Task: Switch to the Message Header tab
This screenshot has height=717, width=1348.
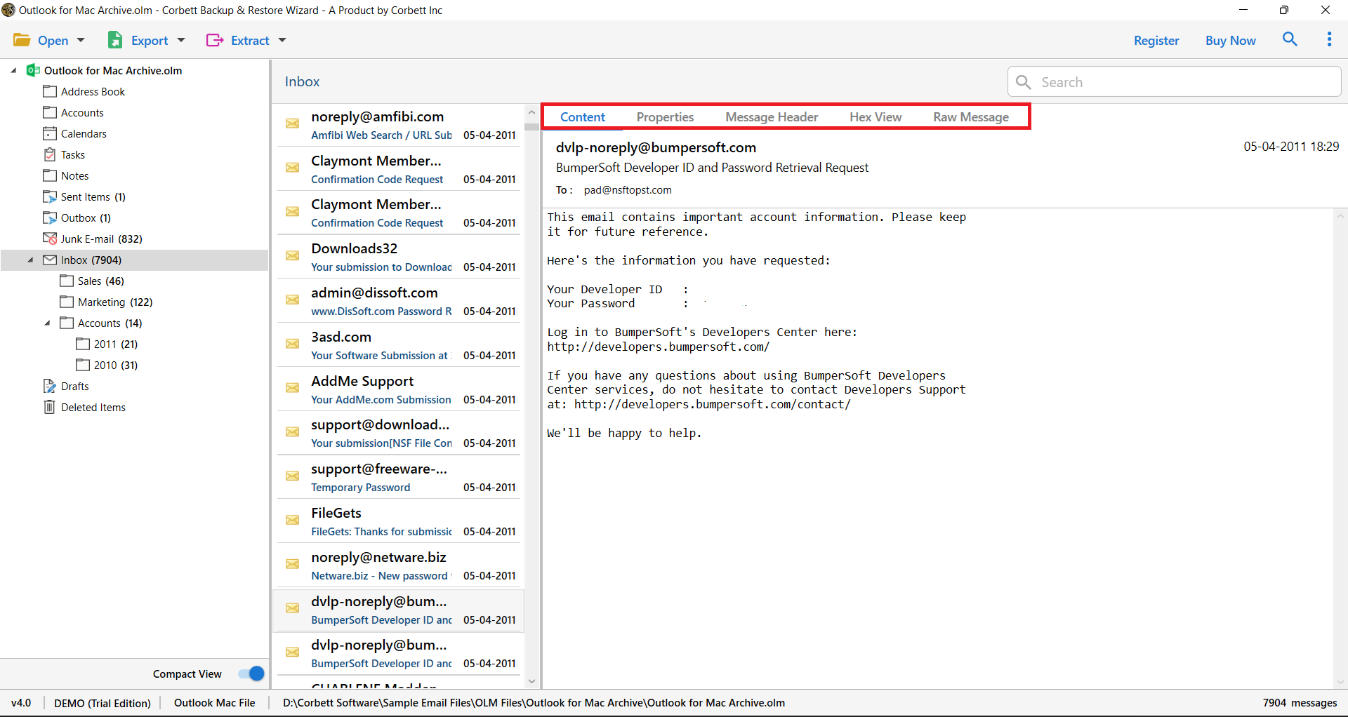Action: point(772,117)
